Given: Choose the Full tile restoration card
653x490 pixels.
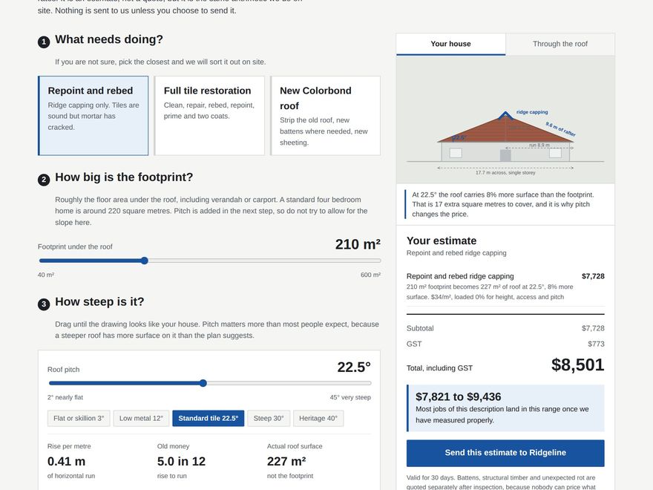Looking at the screenshot, I should coord(209,115).
